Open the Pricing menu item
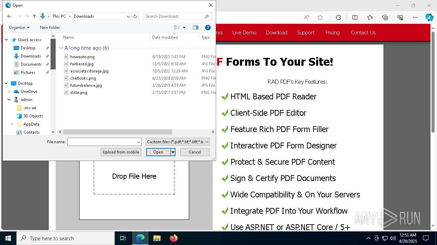Image resolution: width=437 pixels, height=245 pixels. (x=333, y=33)
